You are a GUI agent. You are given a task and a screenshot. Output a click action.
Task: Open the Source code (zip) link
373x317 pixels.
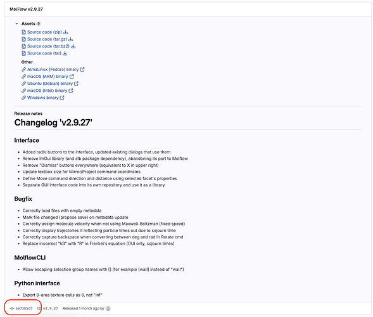coord(44,32)
